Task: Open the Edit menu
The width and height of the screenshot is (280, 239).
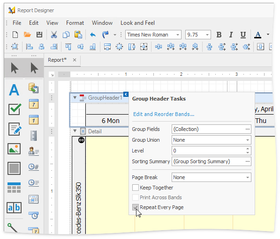Action: tap(34, 23)
